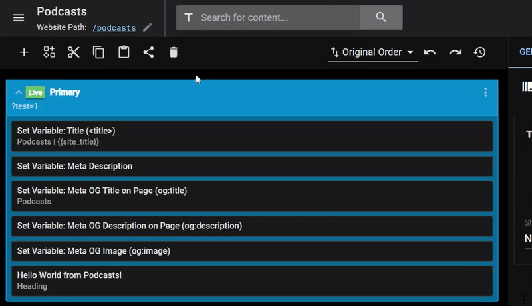The width and height of the screenshot is (532, 306).
Task: Redo the last undone change
Action: (x=455, y=52)
